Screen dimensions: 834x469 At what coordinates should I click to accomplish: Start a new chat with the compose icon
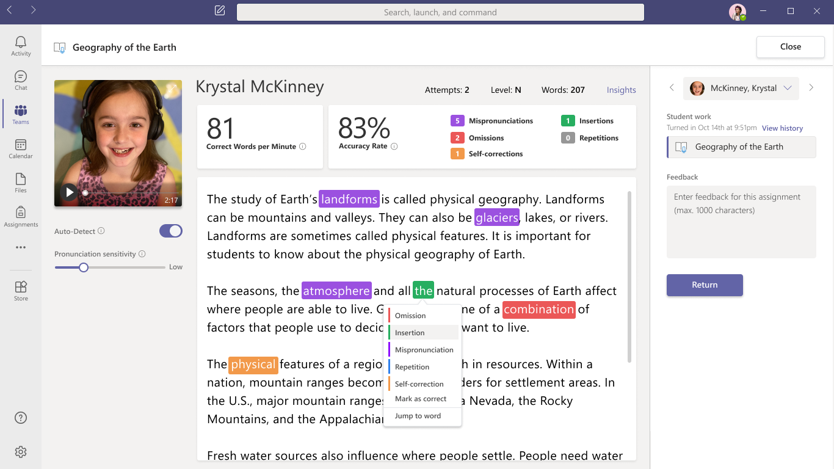point(219,10)
